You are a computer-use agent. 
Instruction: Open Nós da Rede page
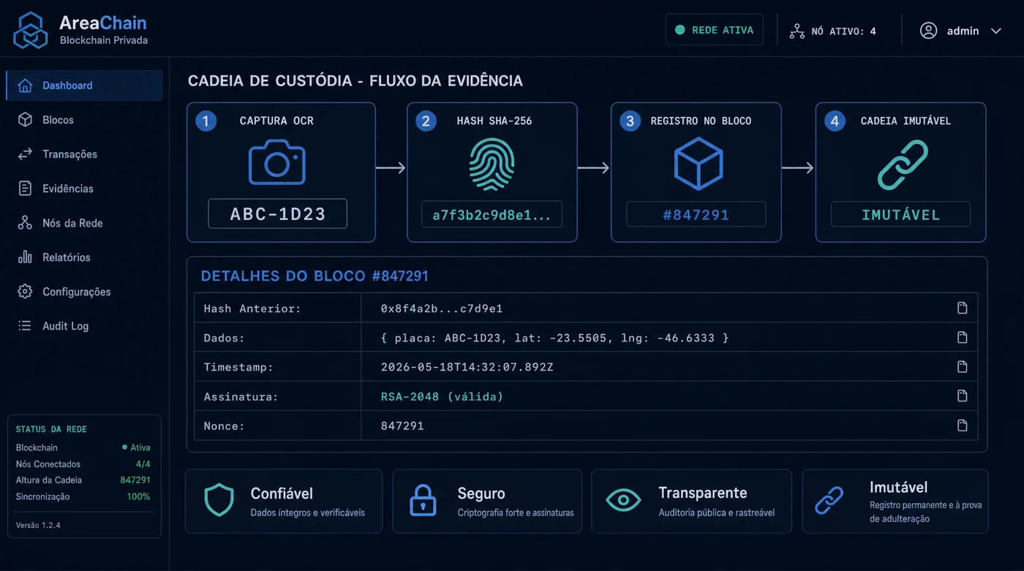(72, 223)
